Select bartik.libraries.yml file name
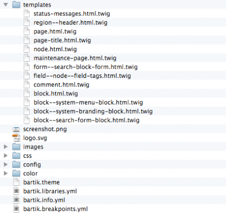The height and width of the screenshot is (213, 226). (50, 191)
